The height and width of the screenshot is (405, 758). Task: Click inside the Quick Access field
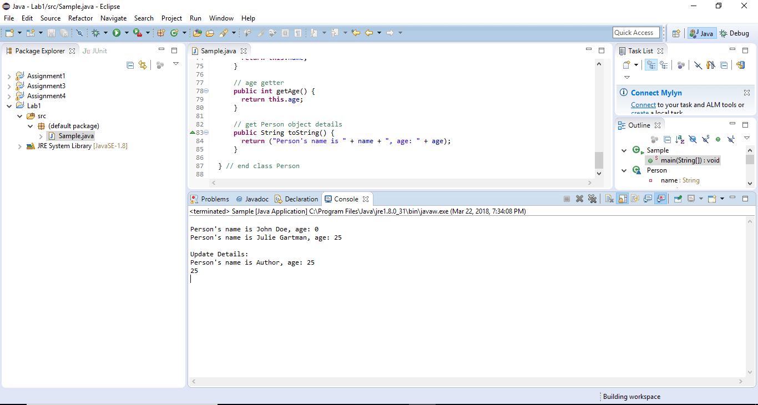[x=636, y=32]
